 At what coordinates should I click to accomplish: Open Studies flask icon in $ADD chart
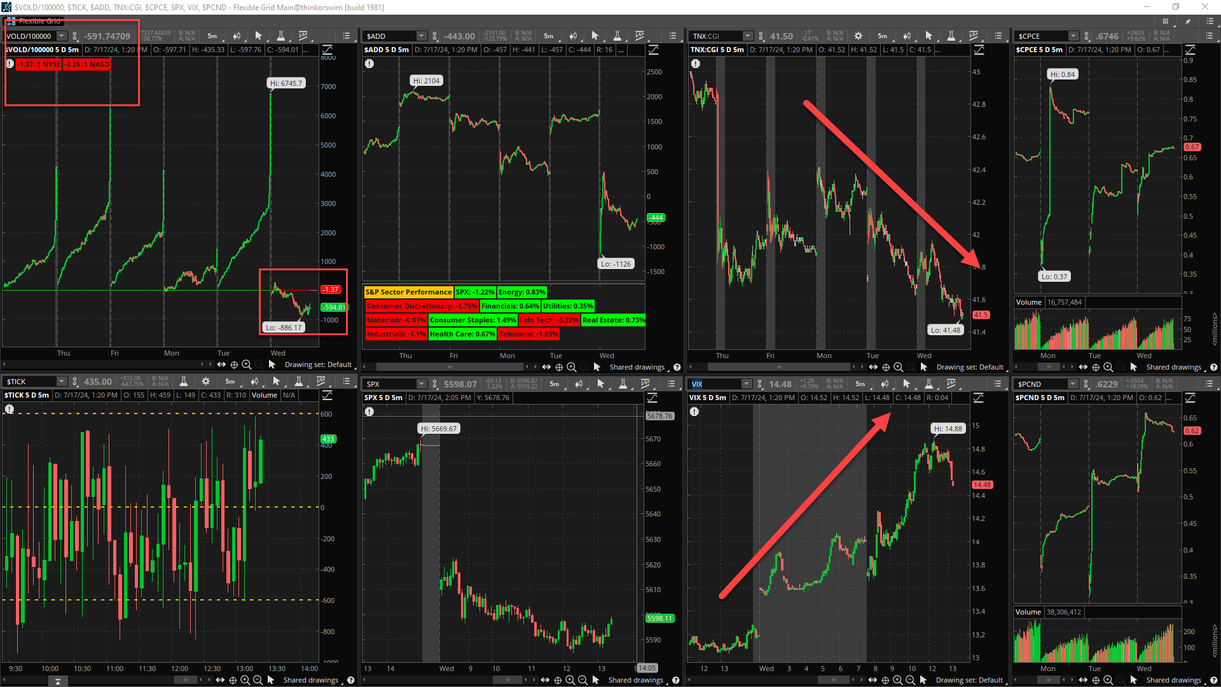click(616, 36)
